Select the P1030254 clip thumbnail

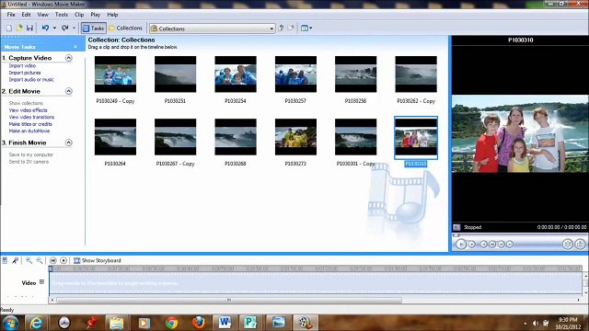236,74
